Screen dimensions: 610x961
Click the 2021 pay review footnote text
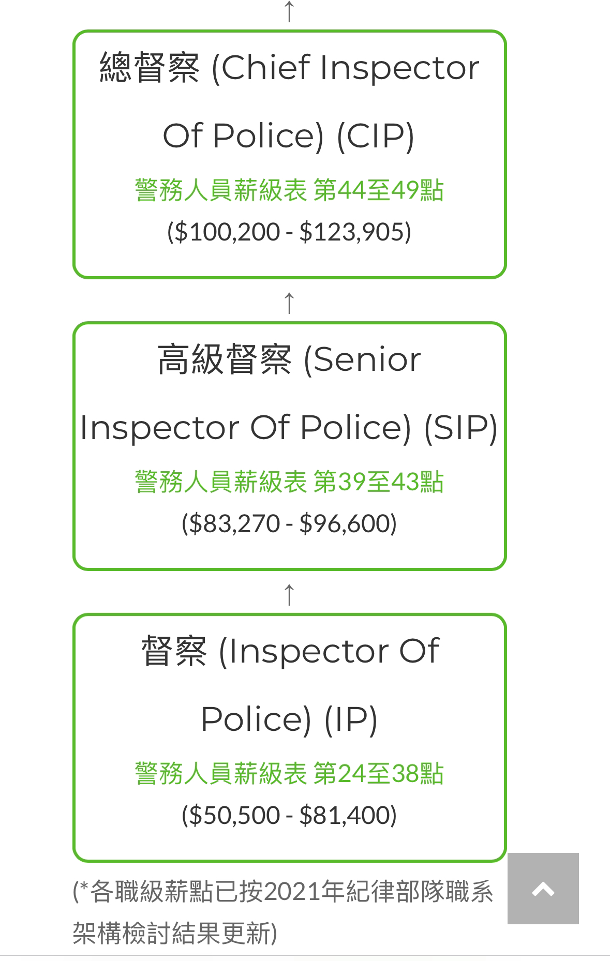283,912
